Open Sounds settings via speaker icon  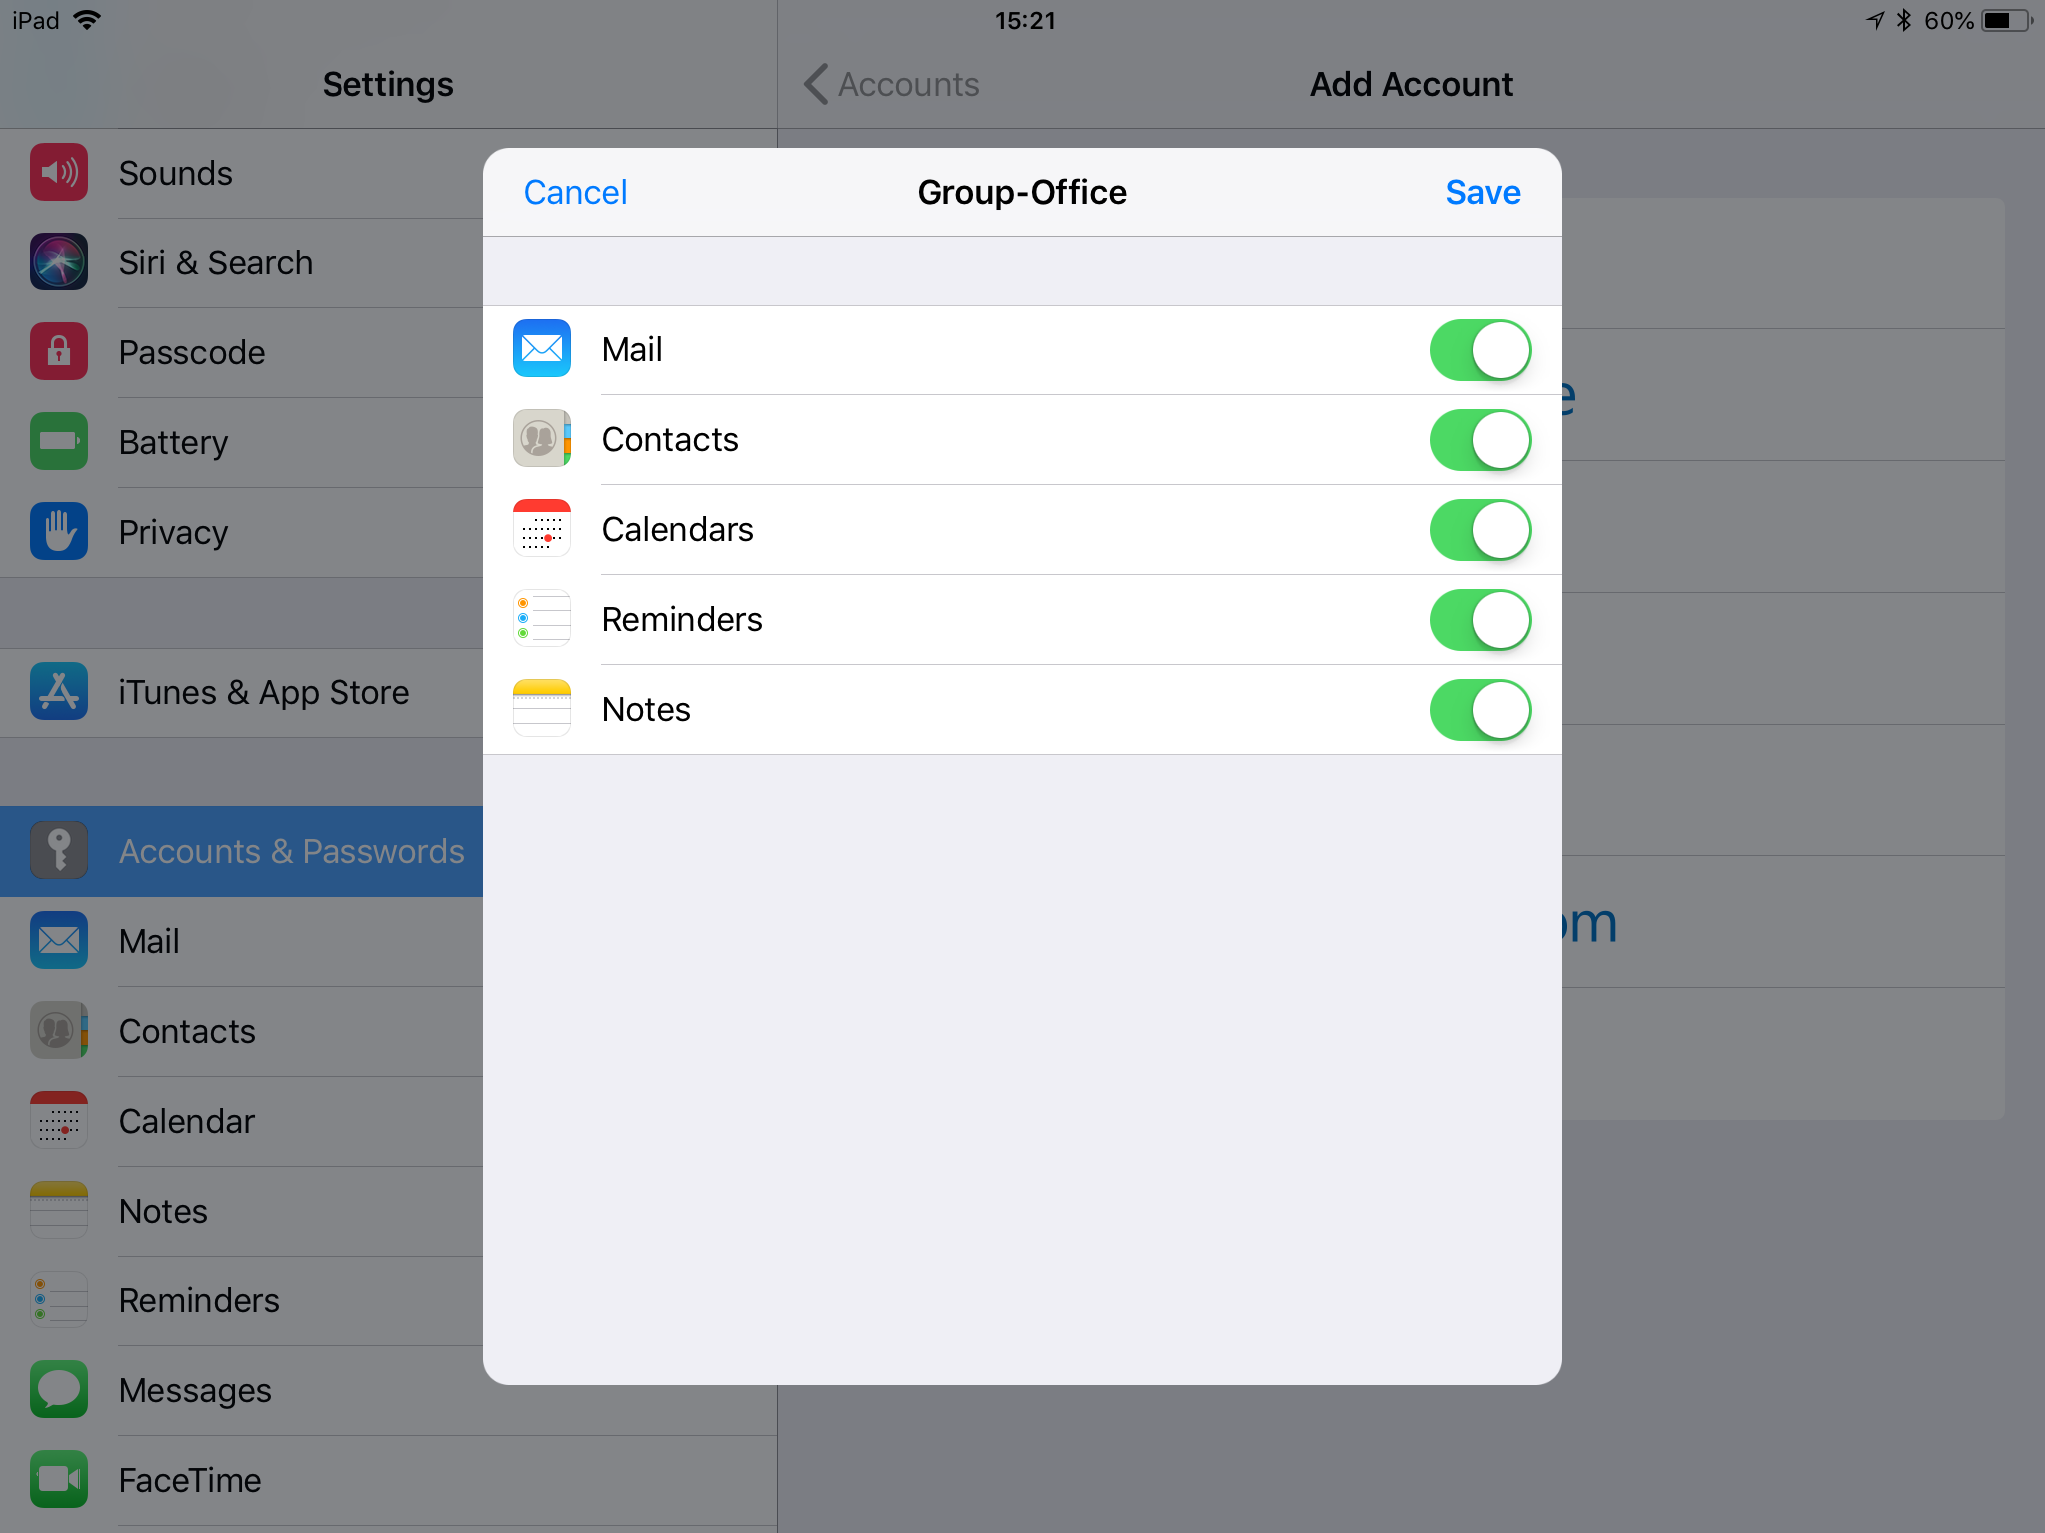[59, 173]
